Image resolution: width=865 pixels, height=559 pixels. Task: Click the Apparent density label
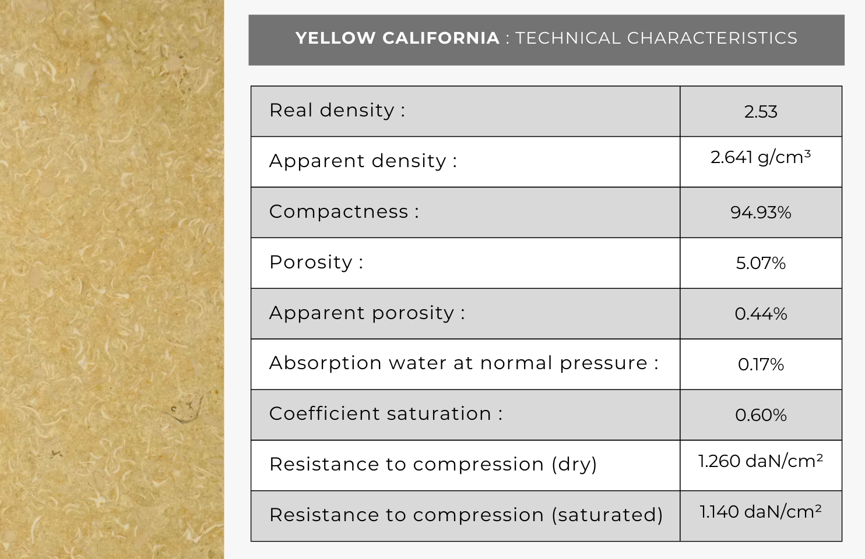(x=363, y=161)
